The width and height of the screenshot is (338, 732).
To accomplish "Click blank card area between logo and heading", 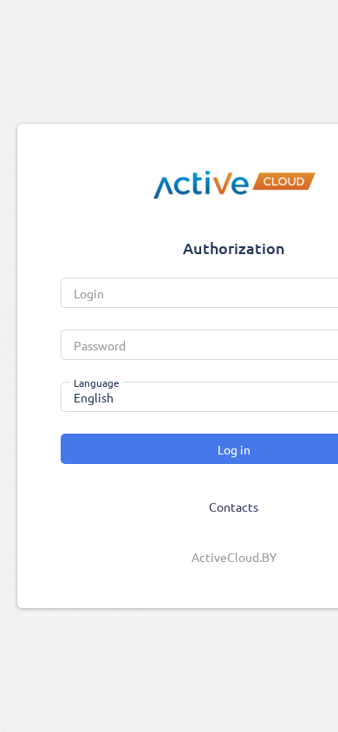I will (233, 219).
